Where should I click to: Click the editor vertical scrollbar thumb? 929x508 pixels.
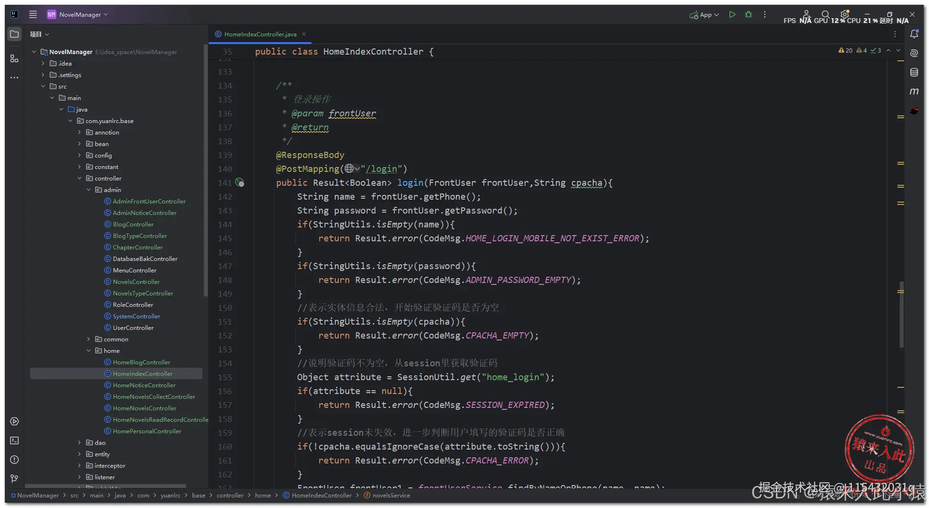(x=901, y=315)
